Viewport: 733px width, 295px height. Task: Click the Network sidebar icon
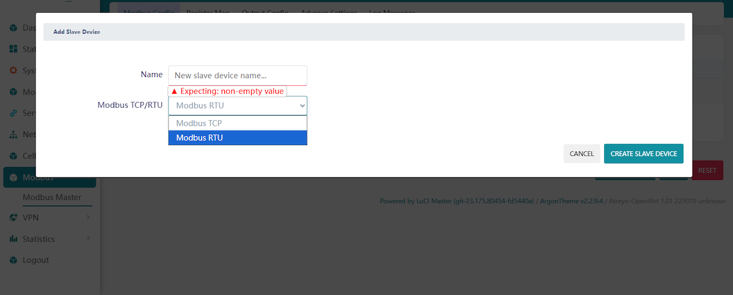(13, 135)
